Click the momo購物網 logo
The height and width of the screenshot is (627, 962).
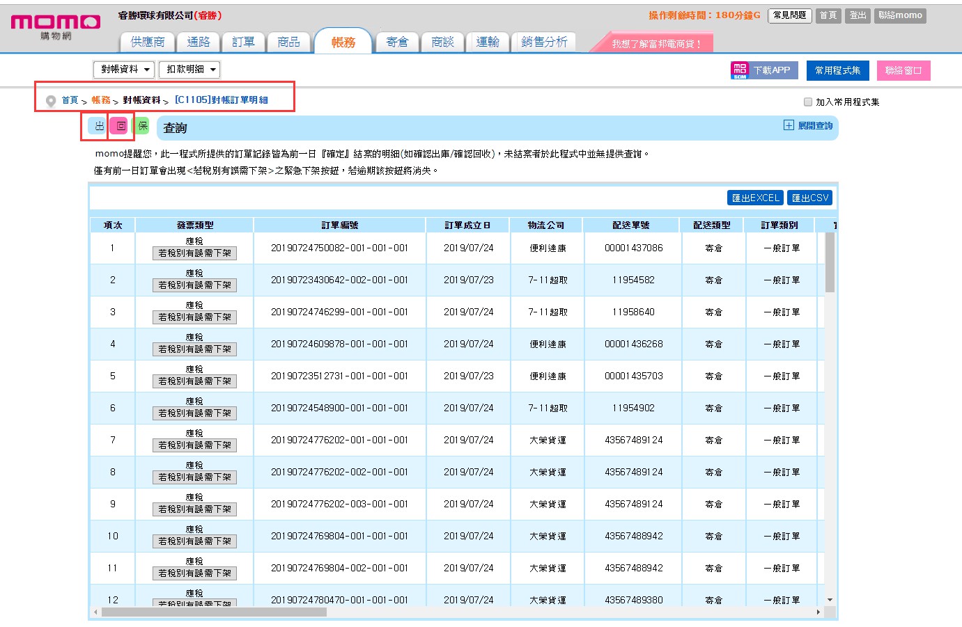pos(55,26)
